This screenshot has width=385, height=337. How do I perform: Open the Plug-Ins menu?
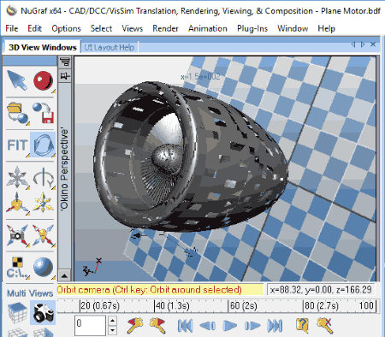pyautogui.click(x=252, y=28)
